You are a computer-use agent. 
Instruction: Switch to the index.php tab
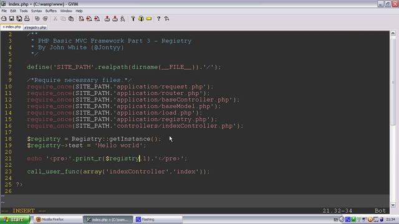point(12,27)
